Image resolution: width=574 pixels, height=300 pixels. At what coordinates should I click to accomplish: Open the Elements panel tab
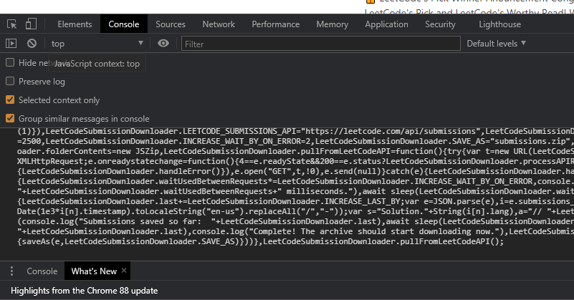[x=75, y=24]
